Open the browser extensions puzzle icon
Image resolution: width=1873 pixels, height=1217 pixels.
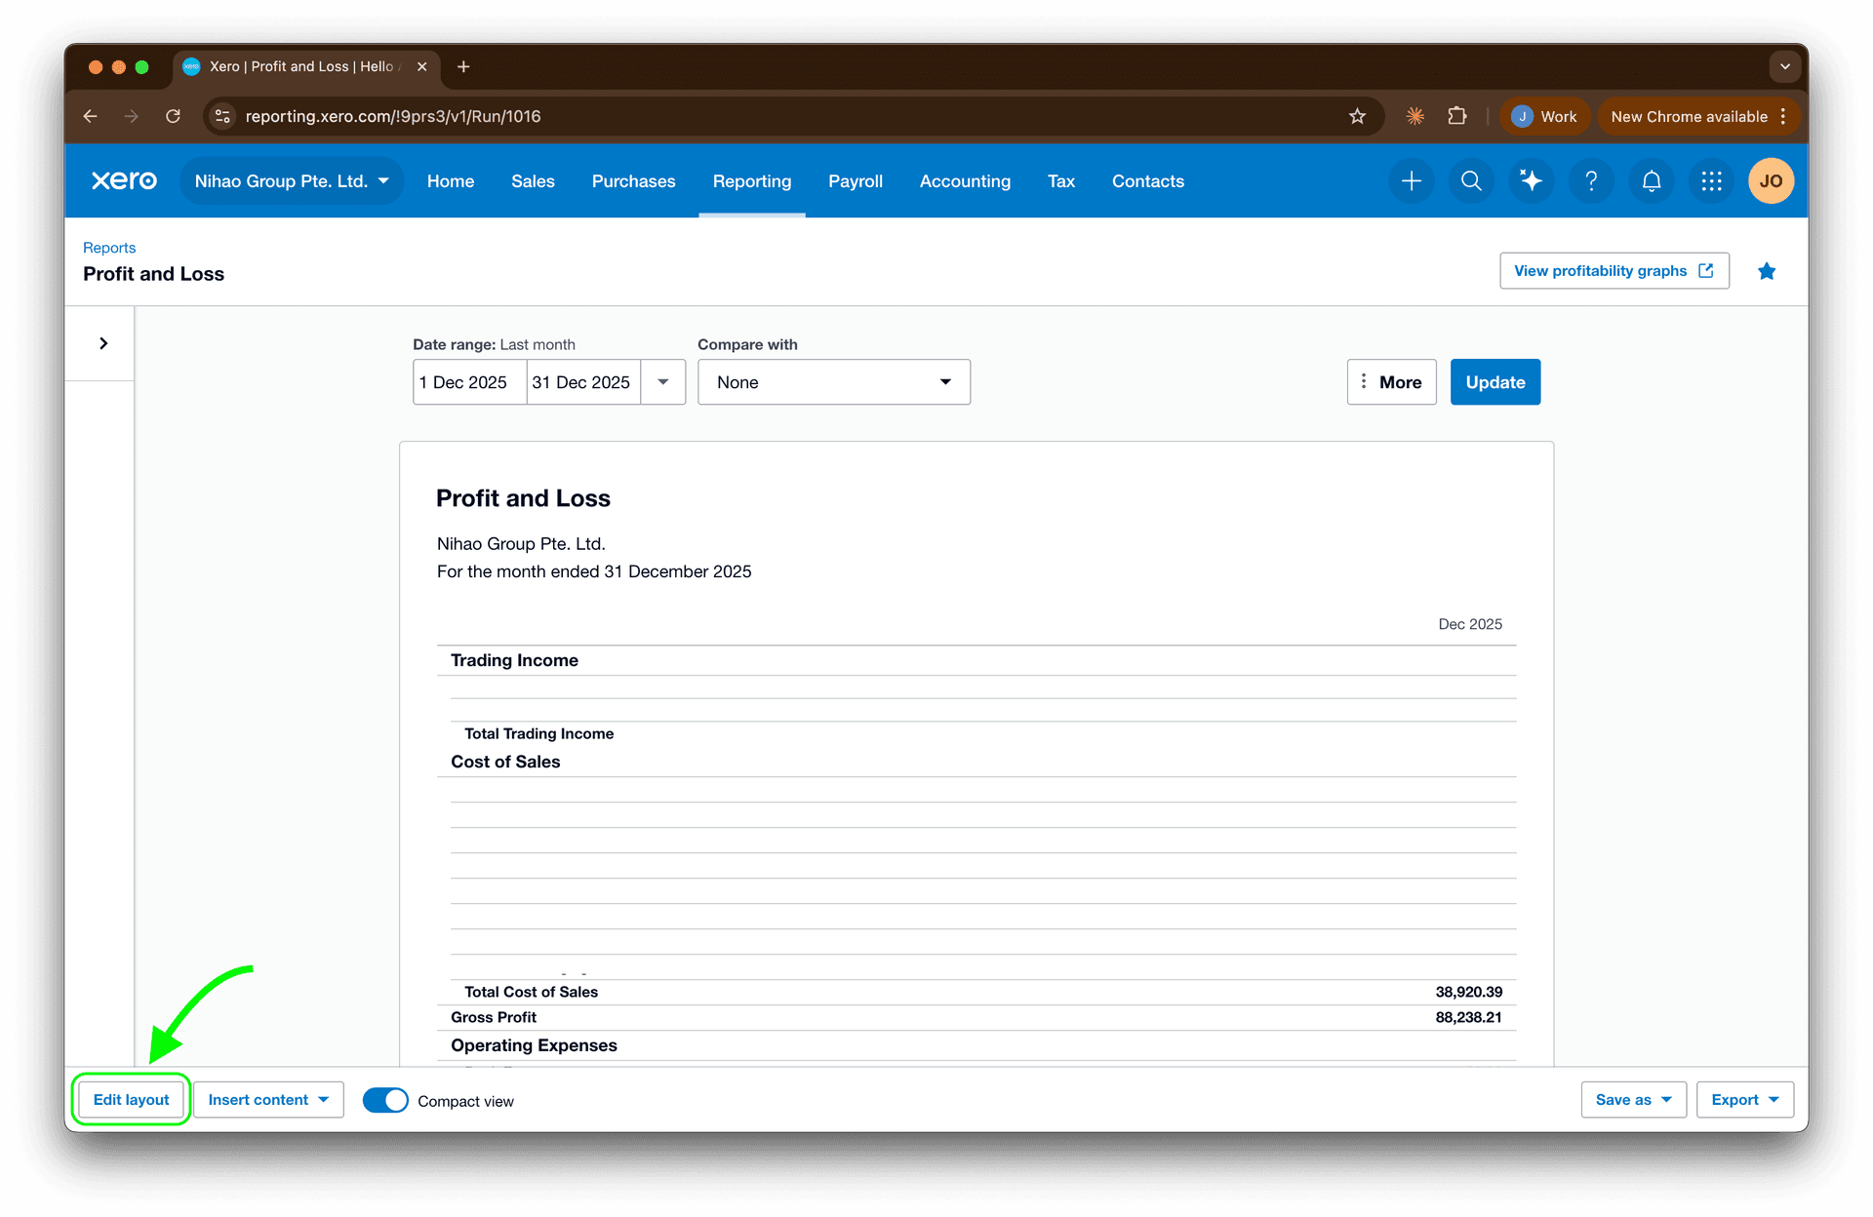tap(1457, 116)
